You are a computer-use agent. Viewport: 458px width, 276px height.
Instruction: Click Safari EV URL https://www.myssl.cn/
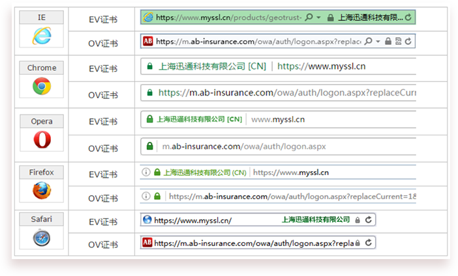coord(192,220)
